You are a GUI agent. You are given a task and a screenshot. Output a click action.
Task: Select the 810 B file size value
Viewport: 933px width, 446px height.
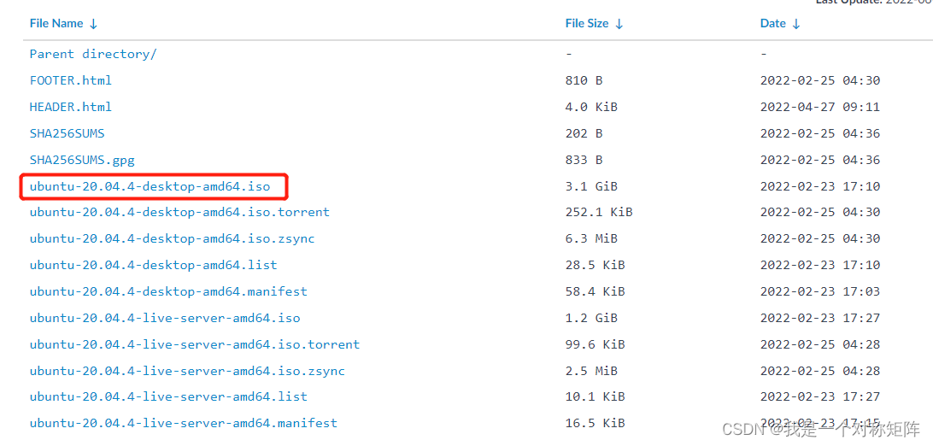click(584, 80)
